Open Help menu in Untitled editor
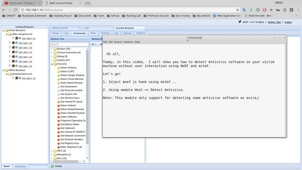302x170 pixels. point(137,42)
